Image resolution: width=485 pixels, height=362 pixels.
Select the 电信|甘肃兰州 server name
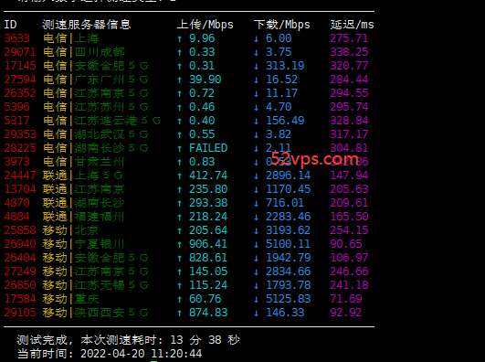tap(83, 162)
